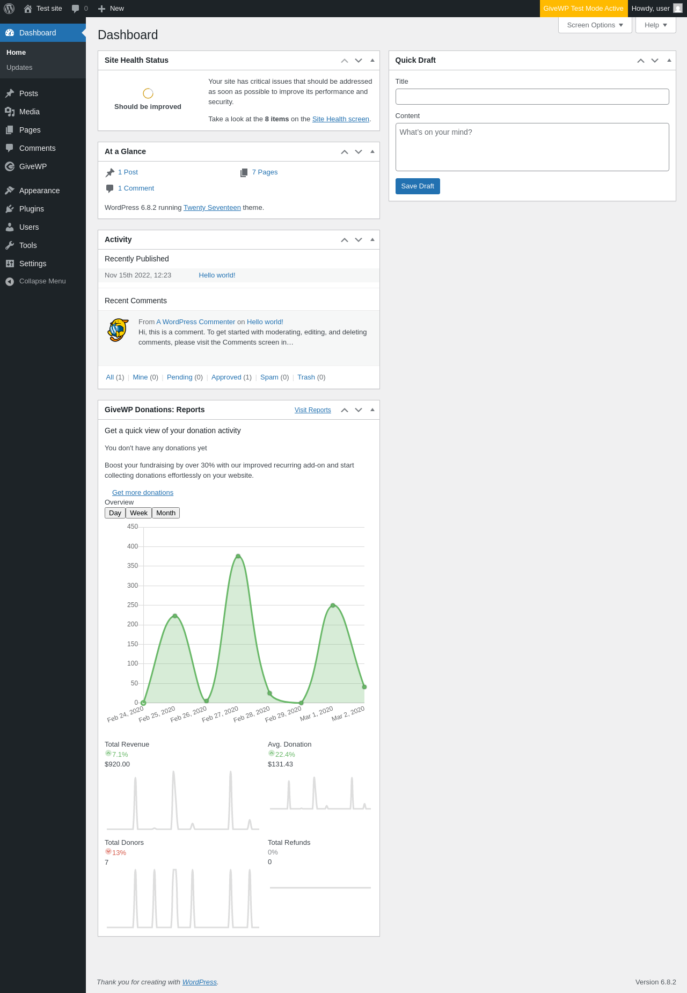Open the Help dropdown tab

(655, 25)
